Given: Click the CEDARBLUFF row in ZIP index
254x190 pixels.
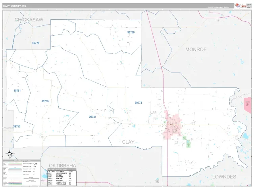Looking at the screenshot, I should click(x=62, y=173).
